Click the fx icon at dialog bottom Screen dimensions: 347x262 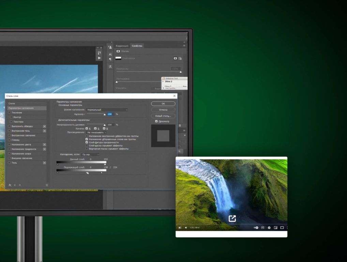10,185
